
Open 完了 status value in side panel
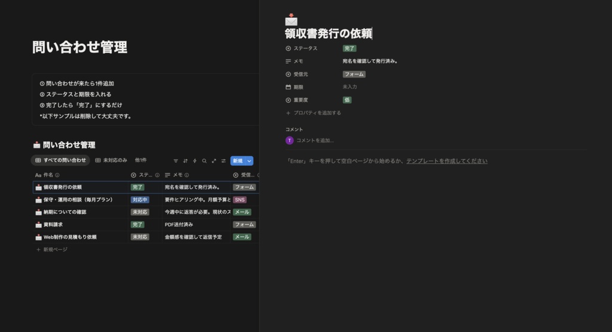coord(349,48)
